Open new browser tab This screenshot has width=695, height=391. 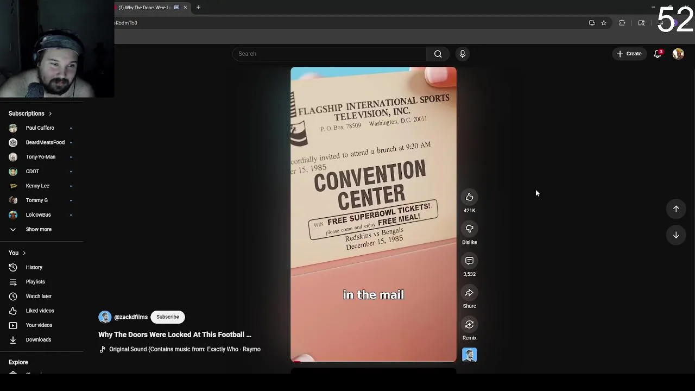pos(198,8)
